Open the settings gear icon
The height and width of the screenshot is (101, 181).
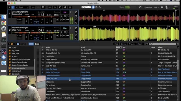[x=162, y=7]
